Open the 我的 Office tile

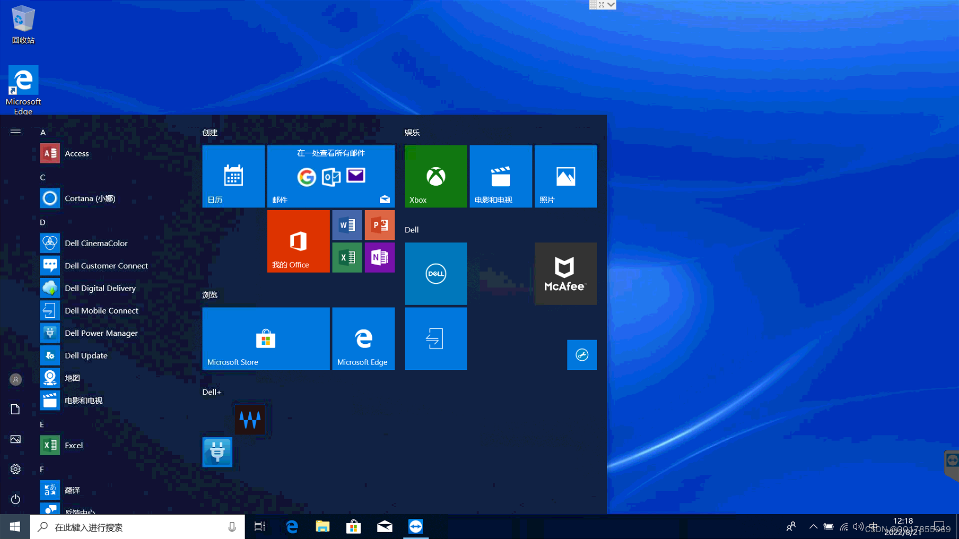coord(299,241)
